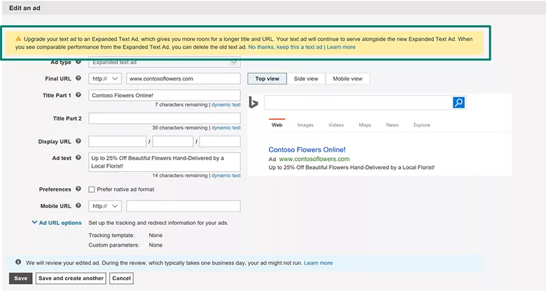Click the empty Title Part 2 field

click(x=164, y=118)
